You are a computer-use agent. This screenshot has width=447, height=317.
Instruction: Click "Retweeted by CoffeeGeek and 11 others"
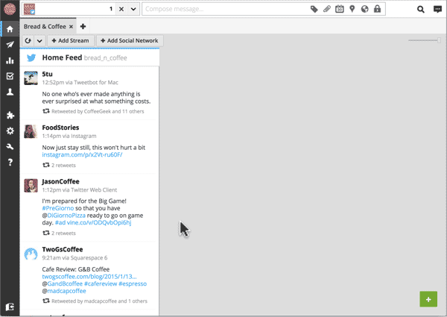(98, 111)
